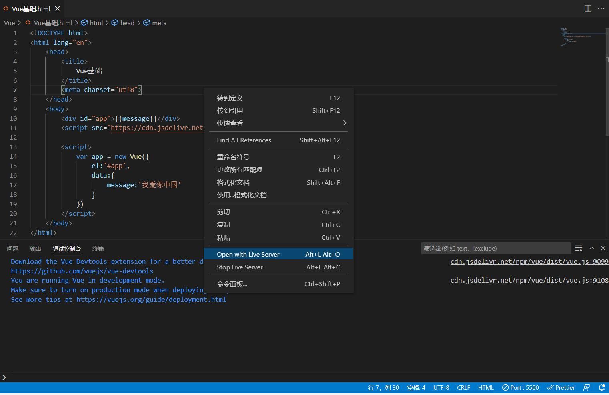Click the feedback person icon in the status bar

pos(586,387)
